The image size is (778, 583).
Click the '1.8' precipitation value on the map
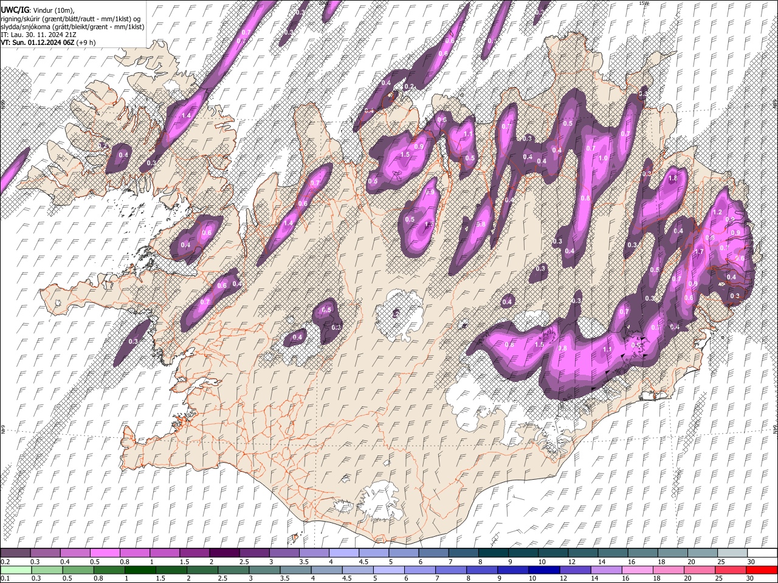tap(673, 179)
